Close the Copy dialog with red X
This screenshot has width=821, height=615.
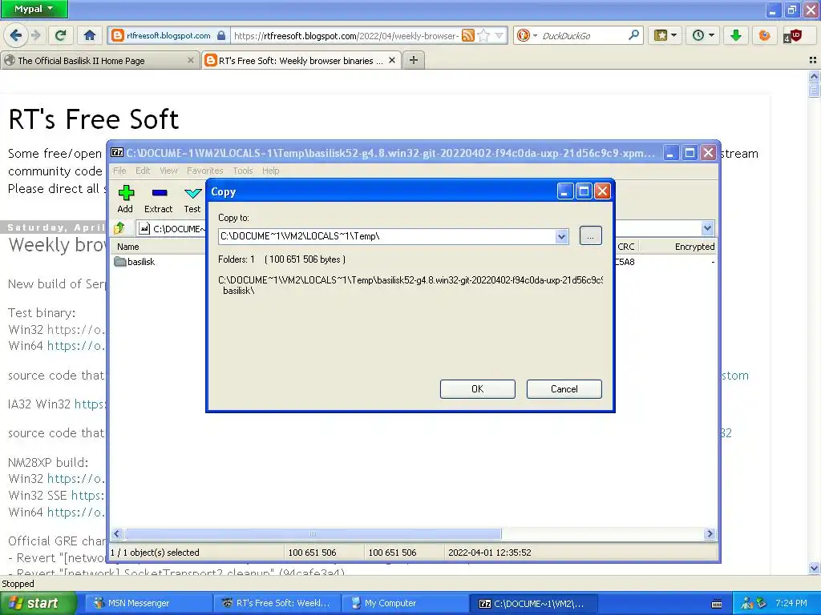[603, 191]
